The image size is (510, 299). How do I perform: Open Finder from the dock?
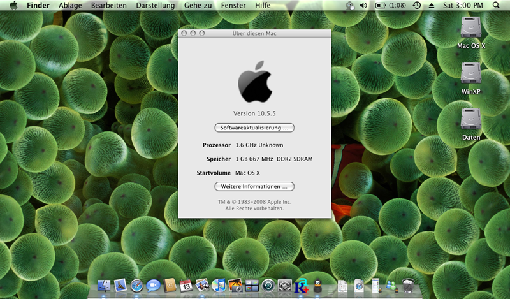click(x=103, y=286)
